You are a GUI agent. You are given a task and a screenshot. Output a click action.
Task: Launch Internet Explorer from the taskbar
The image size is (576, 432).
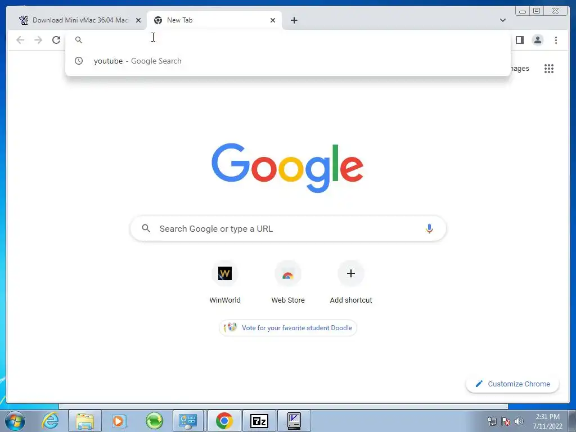50,421
